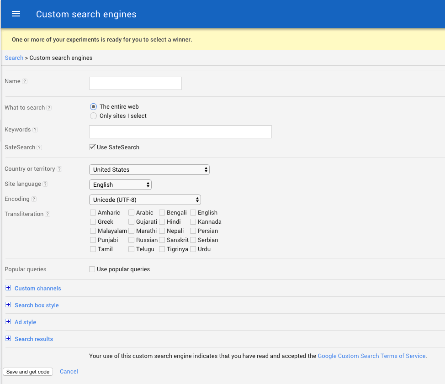The height and width of the screenshot is (384, 445).
Task: Check the Marathi checkbox
Action: (131, 231)
